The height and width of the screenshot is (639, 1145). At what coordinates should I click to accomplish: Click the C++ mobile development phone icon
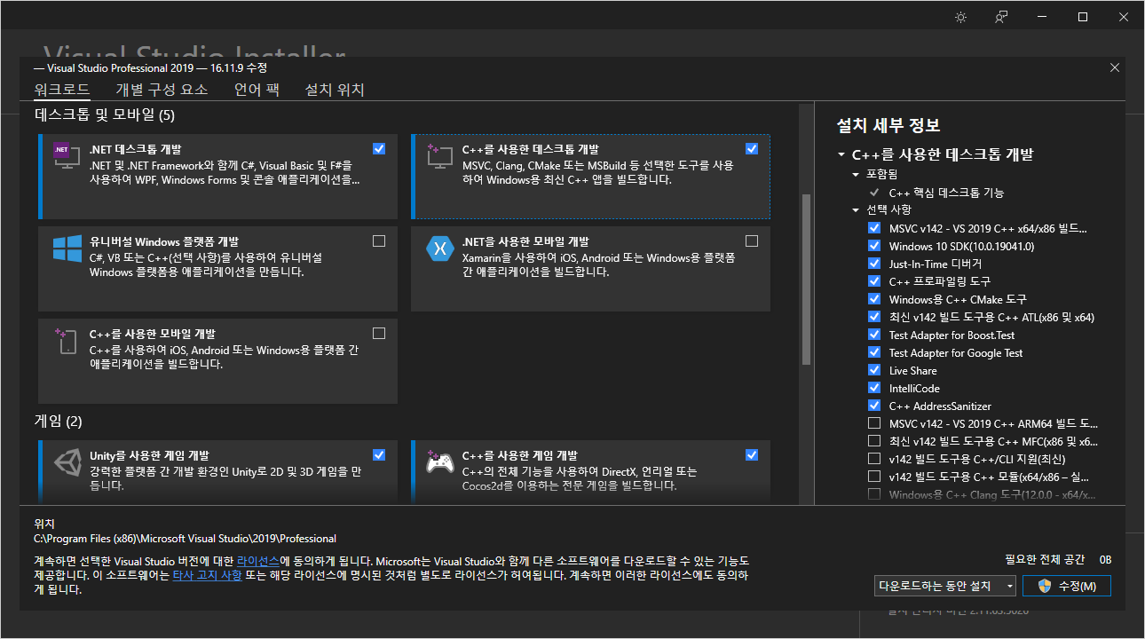coord(67,342)
